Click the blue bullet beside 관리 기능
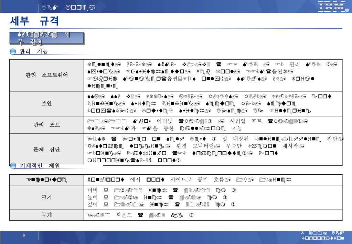The width and height of the screenshot is (352, 244). click(13, 52)
